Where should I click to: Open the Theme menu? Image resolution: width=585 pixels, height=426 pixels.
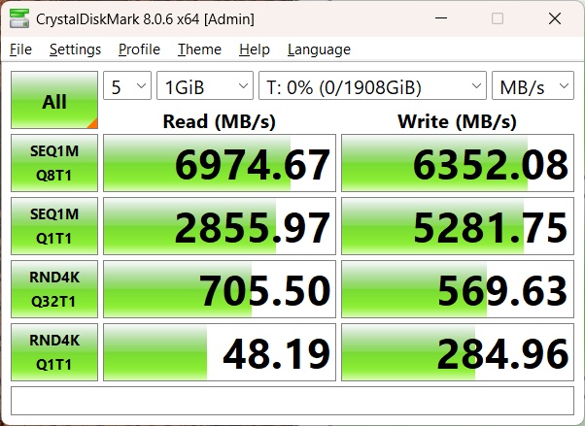199,49
